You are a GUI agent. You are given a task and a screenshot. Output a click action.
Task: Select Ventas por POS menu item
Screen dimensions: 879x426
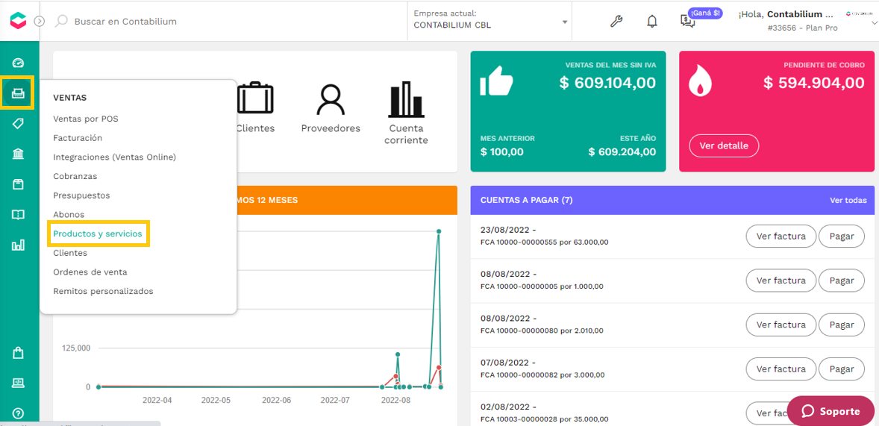click(x=86, y=119)
